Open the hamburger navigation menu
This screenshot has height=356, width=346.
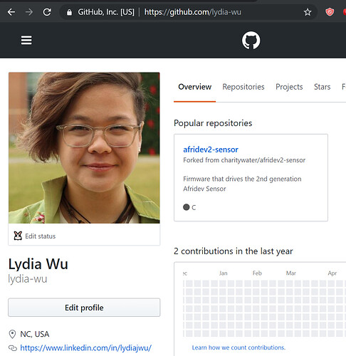coord(26,40)
